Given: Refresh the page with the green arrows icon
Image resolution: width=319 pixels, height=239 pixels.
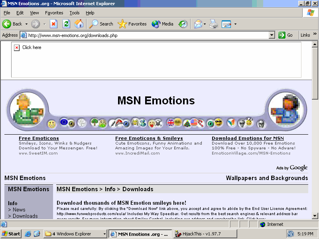Looking at the screenshot, I should tap(66, 24).
